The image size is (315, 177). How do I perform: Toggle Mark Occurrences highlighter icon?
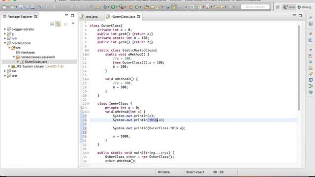(x=174, y=7)
